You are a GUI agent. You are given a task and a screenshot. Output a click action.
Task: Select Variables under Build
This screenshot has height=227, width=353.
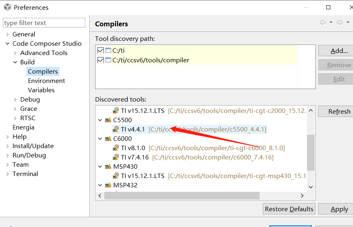click(41, 90)
